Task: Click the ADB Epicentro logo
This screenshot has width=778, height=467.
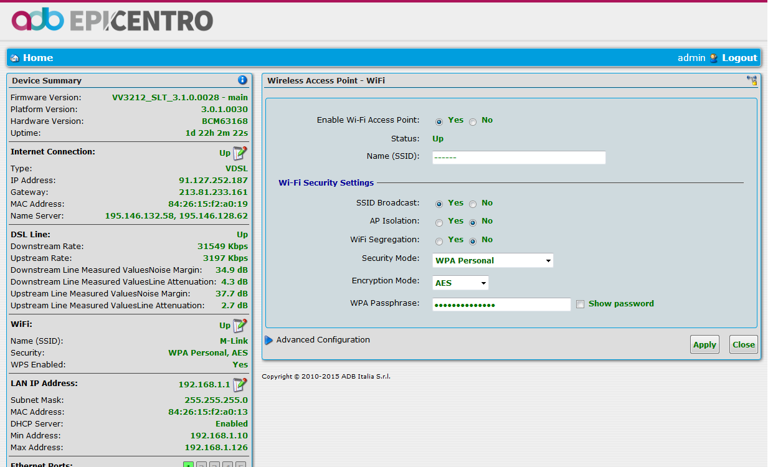Action: pos(112,21)
